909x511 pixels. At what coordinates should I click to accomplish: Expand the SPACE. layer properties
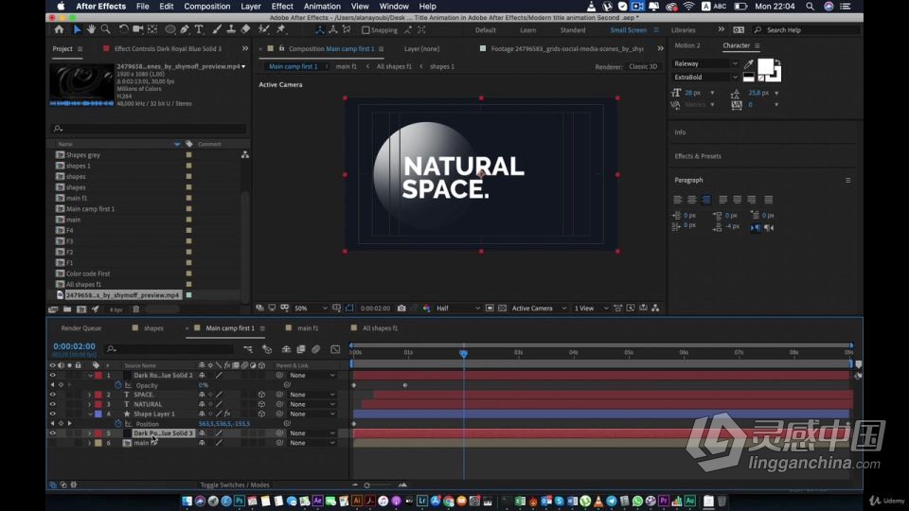point(90,395)
